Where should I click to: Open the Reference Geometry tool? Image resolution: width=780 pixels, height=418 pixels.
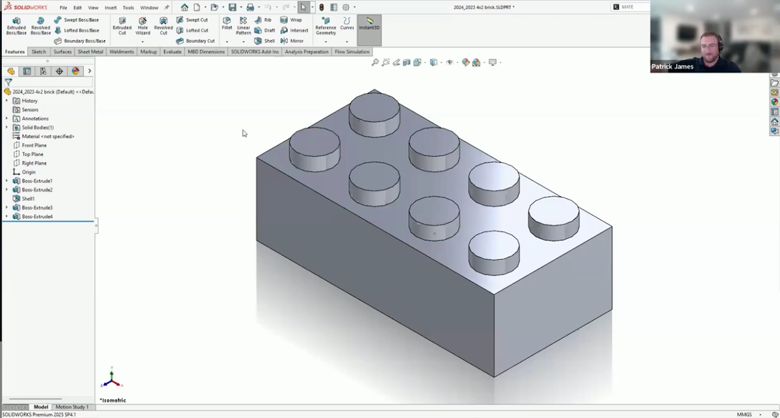tap(325, 26)
